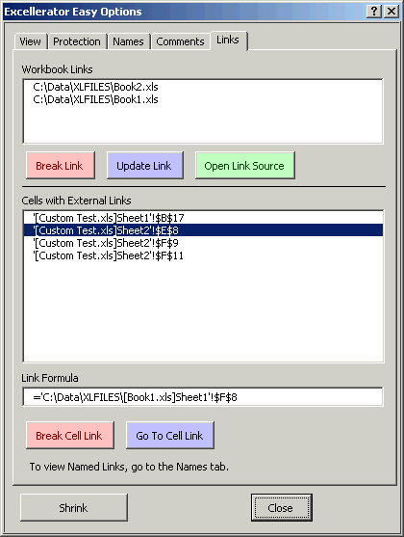
Task: Select the highlighted Sheet2 $E$8 entry
Action: [203, 230]
